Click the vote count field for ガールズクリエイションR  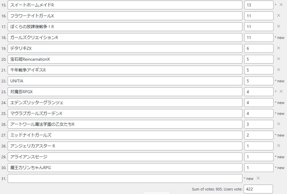point(258,38)
